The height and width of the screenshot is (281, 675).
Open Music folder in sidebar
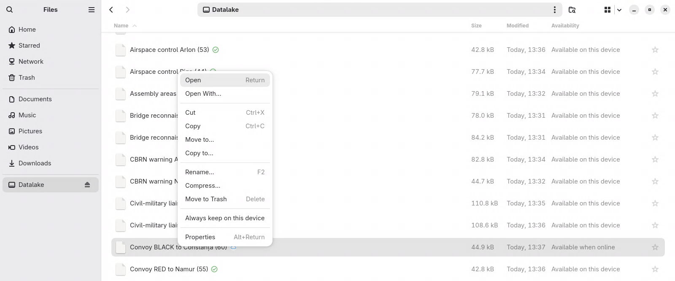click(51, 115)
